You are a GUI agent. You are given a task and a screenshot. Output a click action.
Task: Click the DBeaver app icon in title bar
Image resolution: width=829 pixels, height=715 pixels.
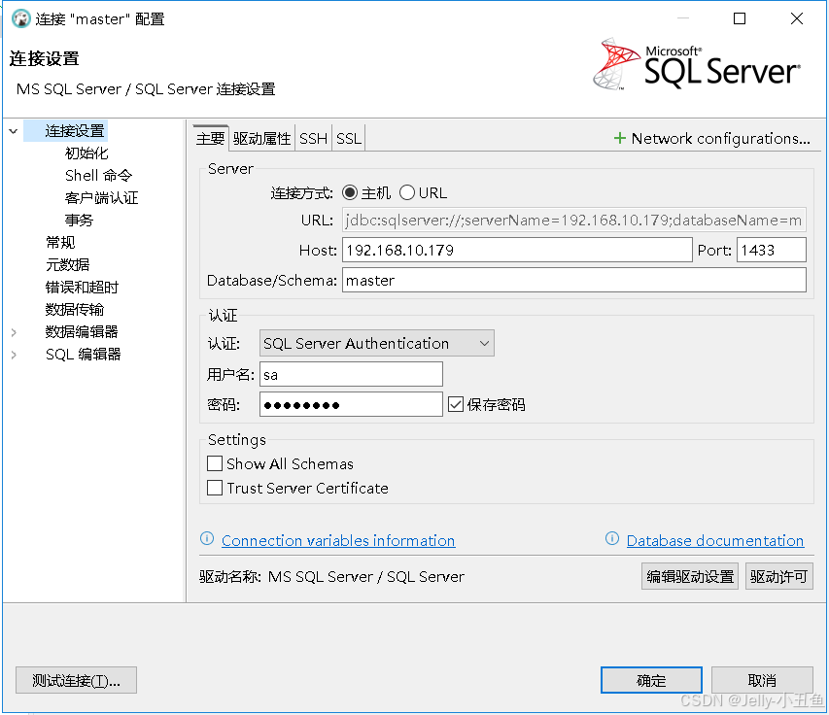point(21,18)
